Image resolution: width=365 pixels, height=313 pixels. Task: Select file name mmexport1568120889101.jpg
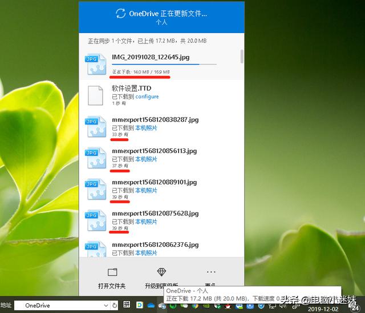pos(155,182)
